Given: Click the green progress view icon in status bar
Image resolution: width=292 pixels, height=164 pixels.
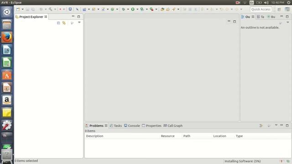Looking at the screenshot, I should [288, 161].
